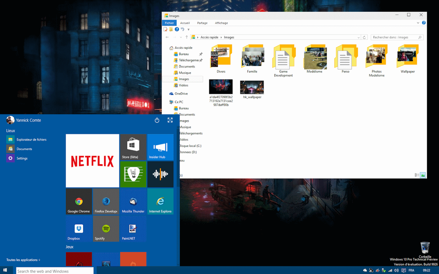The height and width of the screenshot is (274, 439).
Task: Click the chevron before Accès rapide in address bar
Action: coord(198,37)
